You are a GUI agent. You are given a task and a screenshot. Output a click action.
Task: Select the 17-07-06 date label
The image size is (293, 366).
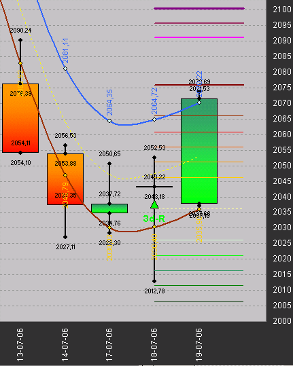[x=109, y=345]
